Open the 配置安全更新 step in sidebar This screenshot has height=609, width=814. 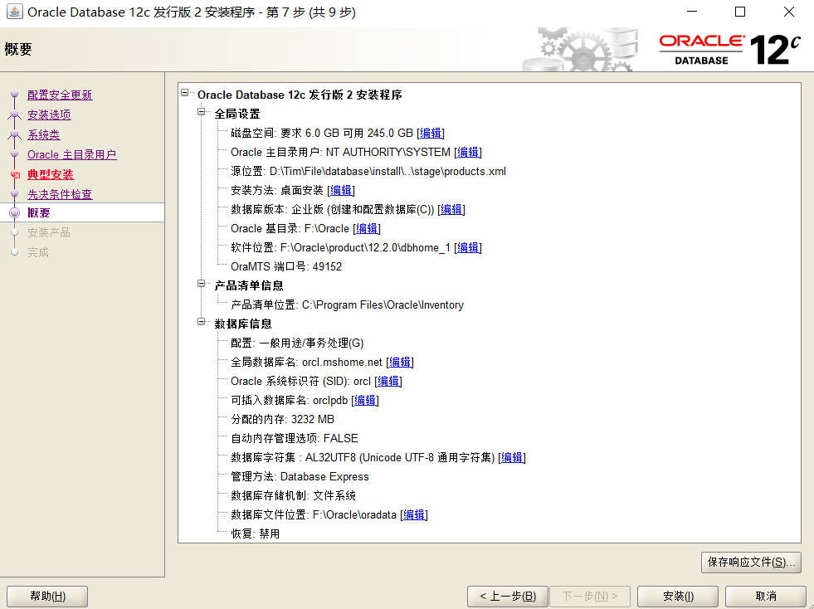[x=60, y=95]
